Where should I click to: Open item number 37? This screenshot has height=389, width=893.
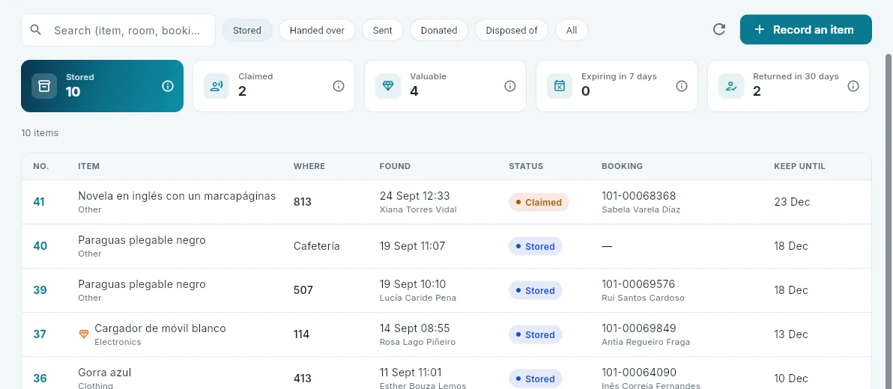pyautogui.click(x=39, y=334)
